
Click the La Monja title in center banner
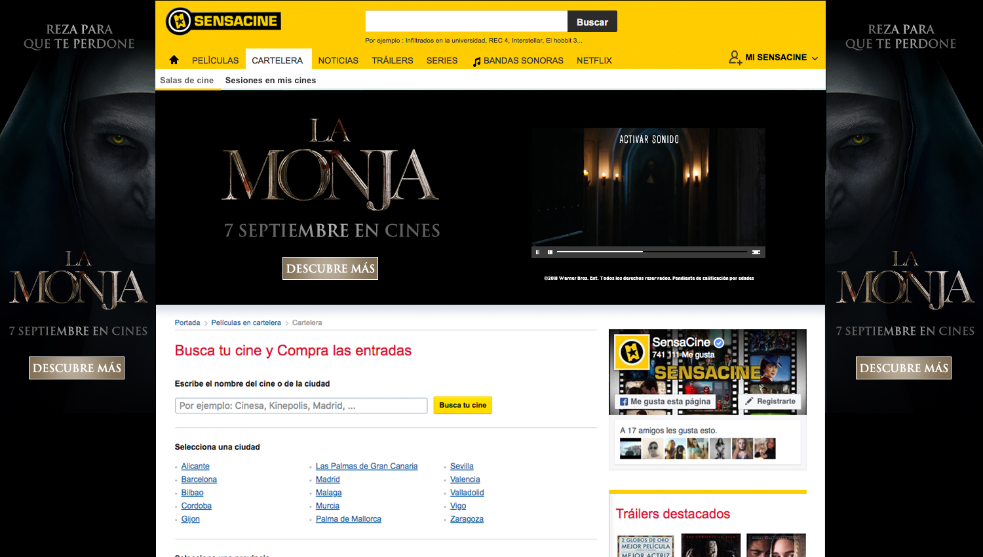331,164
